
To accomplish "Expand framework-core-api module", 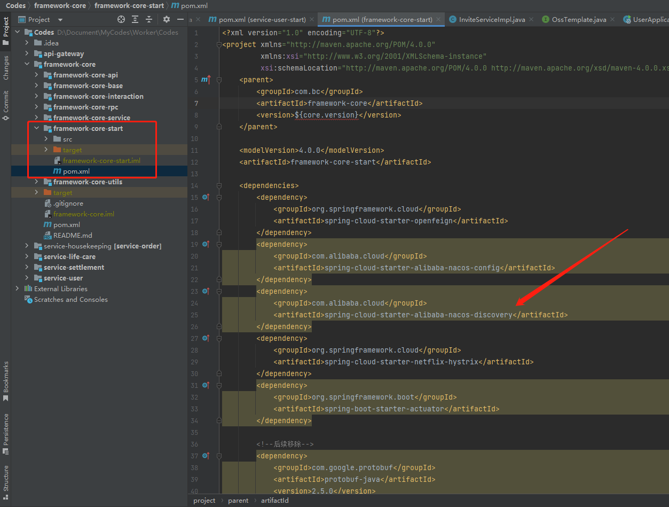I will 37,75.
